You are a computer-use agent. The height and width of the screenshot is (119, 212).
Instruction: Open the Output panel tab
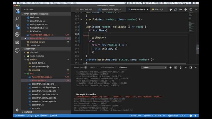(x=93, y=67)
